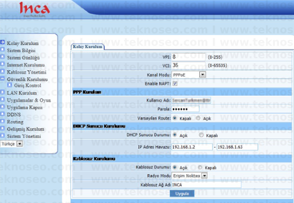Click the bullet icon next to Sistem Günlüğü
Screen dimensions: 294x203
tap(2, 57)
